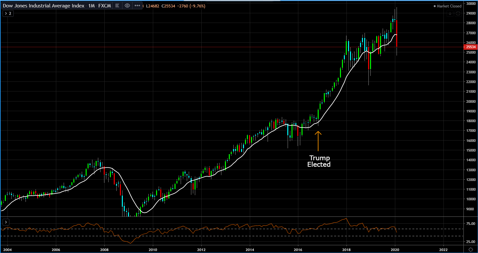Expand the collapsed indicators legend showing 2
The width and height of the screenshot is (478, 253).
[8, 14]
